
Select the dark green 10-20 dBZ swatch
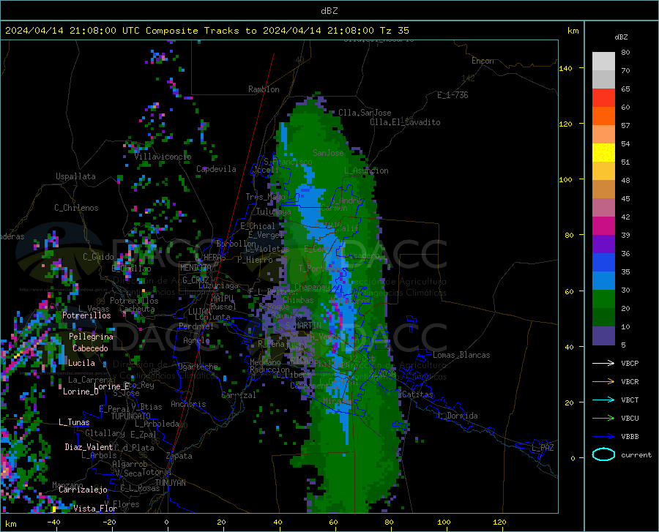point(603,318)
